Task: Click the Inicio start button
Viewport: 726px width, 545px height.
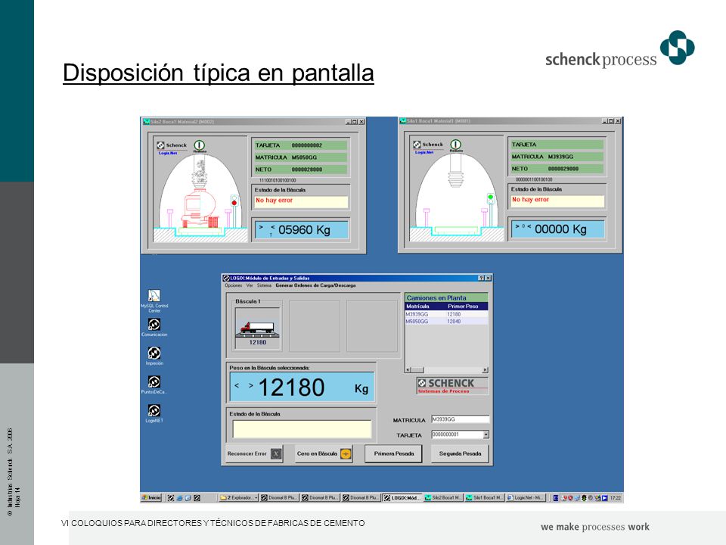Action: tap(151, 498)
